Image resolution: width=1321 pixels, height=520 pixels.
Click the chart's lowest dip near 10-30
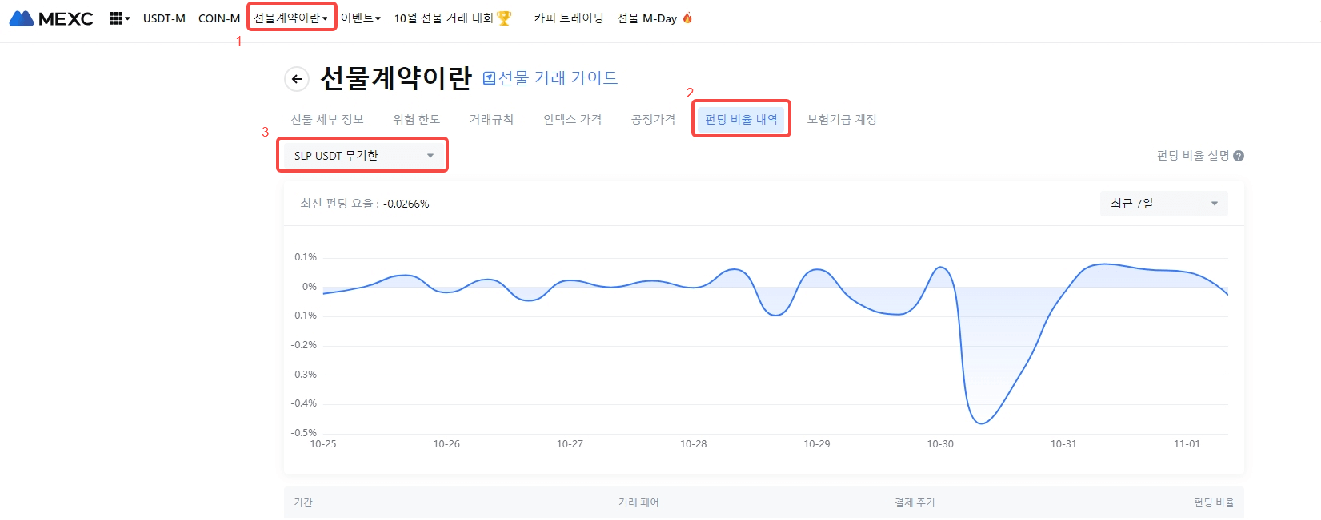pos(981,423)
